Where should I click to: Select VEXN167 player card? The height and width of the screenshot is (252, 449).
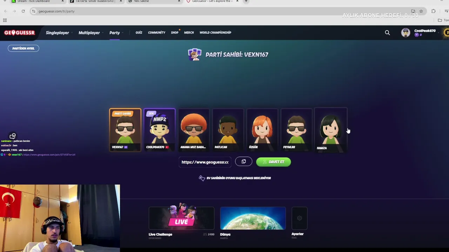[125, 130]
